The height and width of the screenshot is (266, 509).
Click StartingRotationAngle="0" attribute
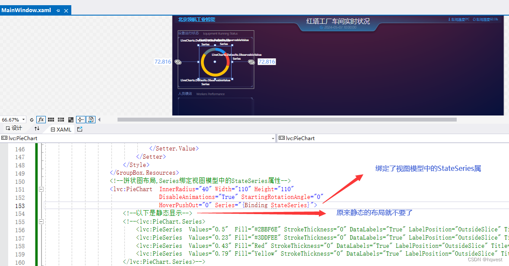(x=282, y=197)
